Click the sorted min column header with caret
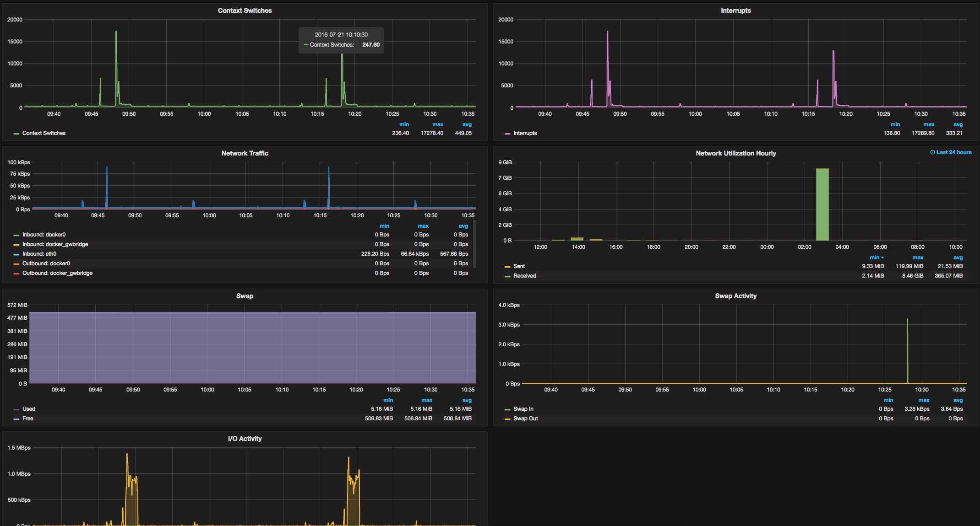 (x=877, y=258)
